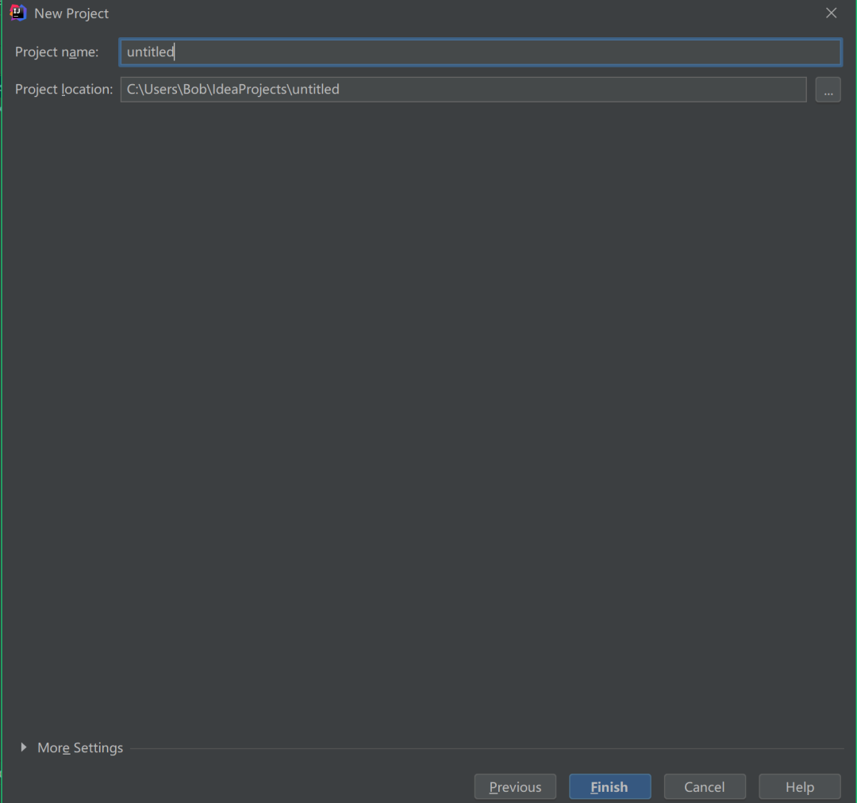Click the "Project location:" label
This screenshot has height=803, width=857.
(64, 89)
